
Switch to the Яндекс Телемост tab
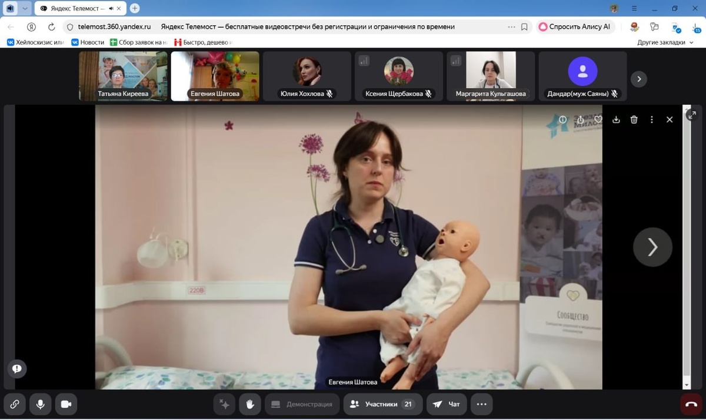[x=80, y=8]
